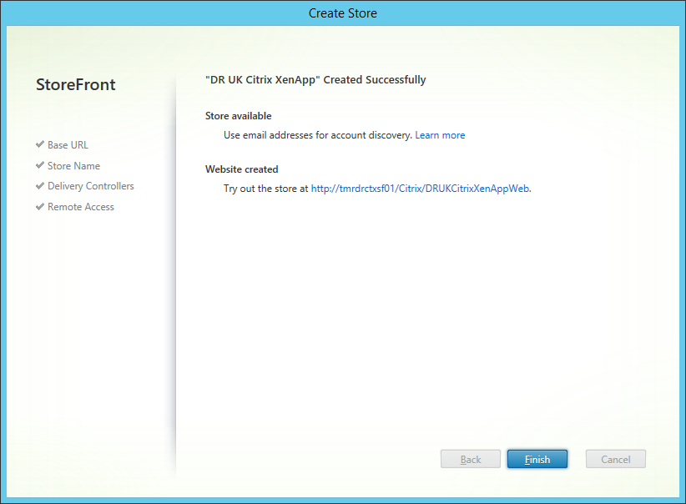This screenshot has width=686, height=504.
Task: Click the Cancel button
Action: [616, 459]
